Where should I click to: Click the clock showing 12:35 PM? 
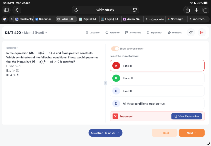click(8, 3)
